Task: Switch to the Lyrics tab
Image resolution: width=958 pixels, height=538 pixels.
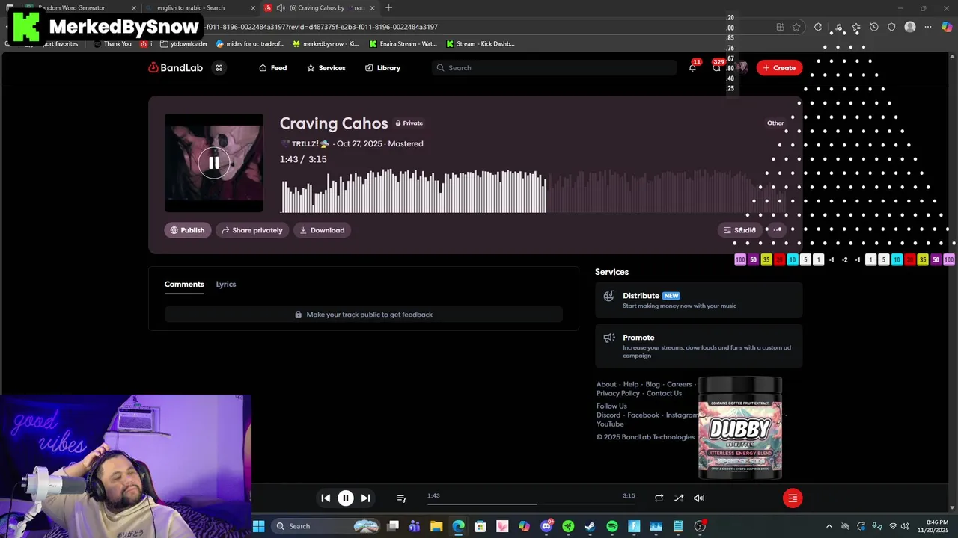Action: pos(226,284)
